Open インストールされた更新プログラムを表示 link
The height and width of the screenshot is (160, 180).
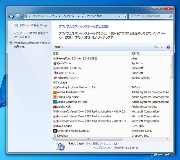click(31, 35)
